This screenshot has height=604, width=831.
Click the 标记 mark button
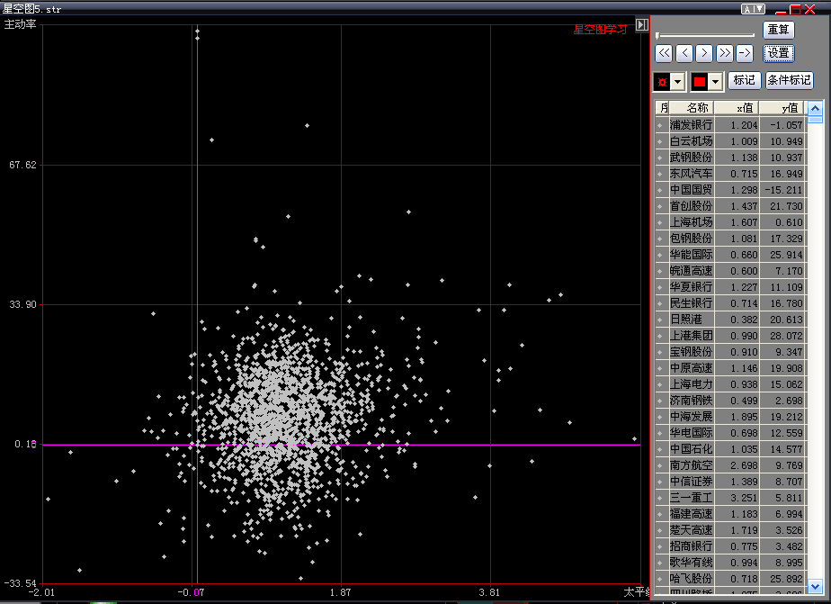744,80
